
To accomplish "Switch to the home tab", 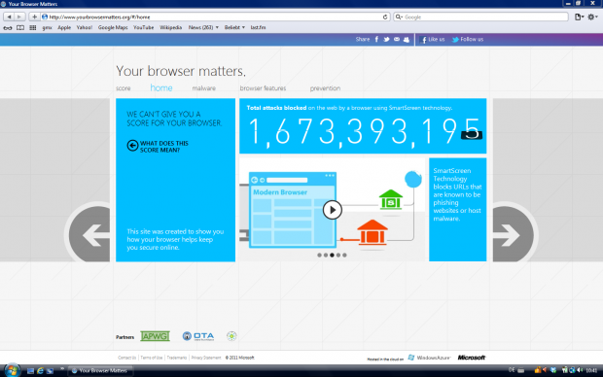I will (161, 88).
